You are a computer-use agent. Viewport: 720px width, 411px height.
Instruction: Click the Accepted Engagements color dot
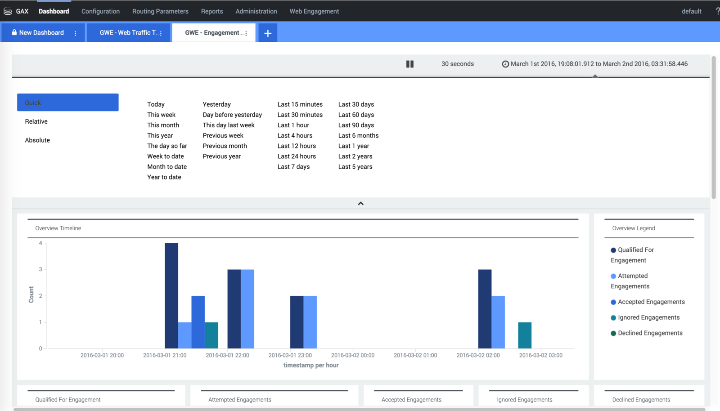click(613, 302)
